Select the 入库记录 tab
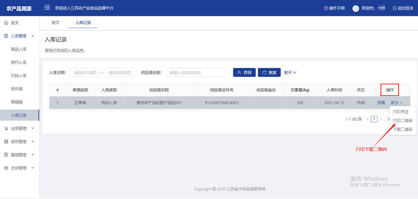This screenshot has height=199, width=418. [x=83, y=22]
